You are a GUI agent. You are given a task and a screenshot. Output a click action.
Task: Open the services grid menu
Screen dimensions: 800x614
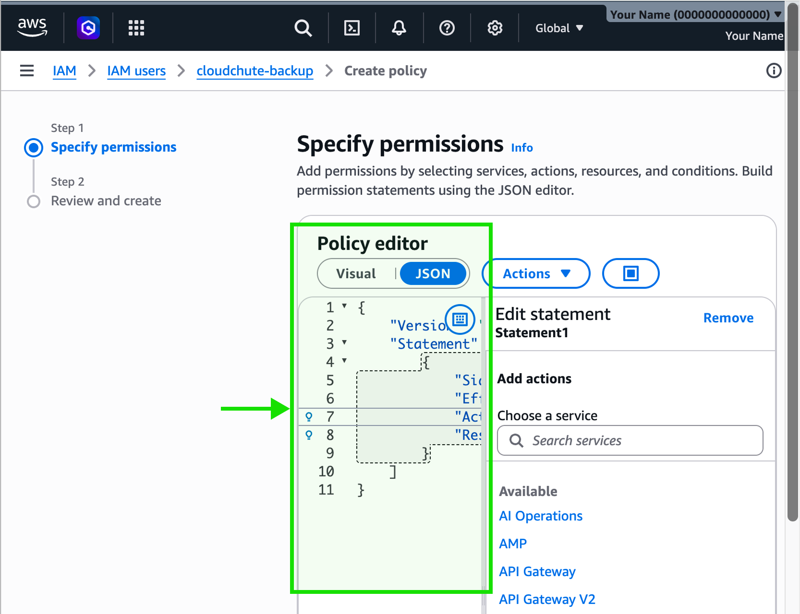click(136, 28)
